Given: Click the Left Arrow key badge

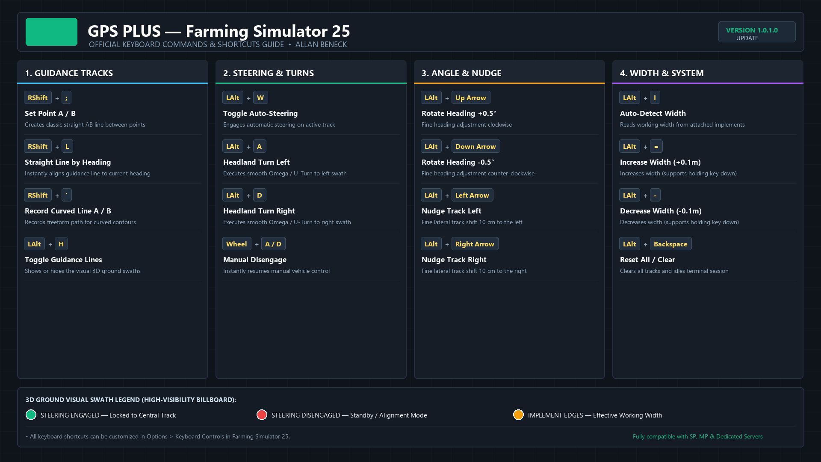Looking at the screenshot, I should coord(472,195).
